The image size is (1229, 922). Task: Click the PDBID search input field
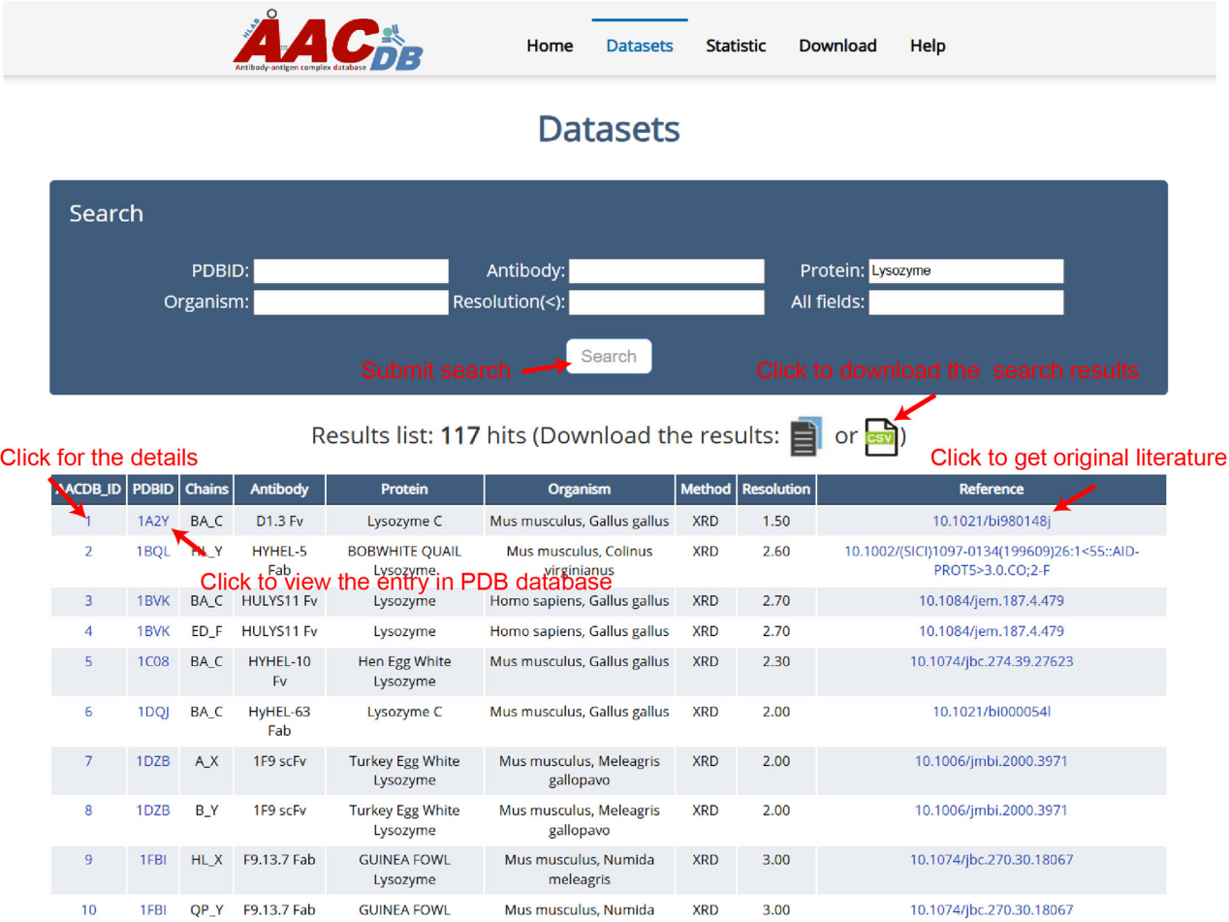[351, 270]
